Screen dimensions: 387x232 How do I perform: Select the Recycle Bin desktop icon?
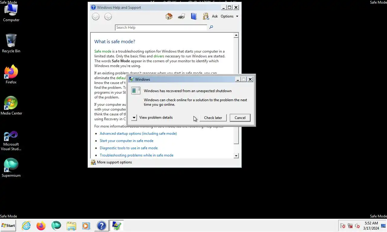11,43
